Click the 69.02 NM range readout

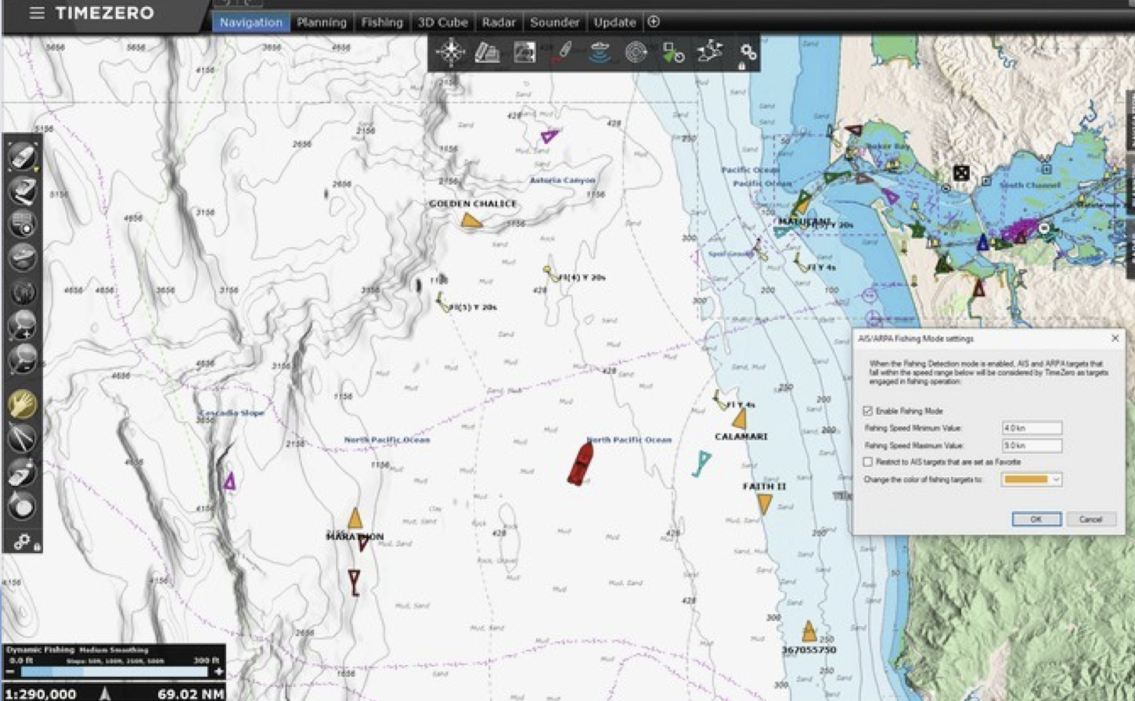[x=190, y=694]
